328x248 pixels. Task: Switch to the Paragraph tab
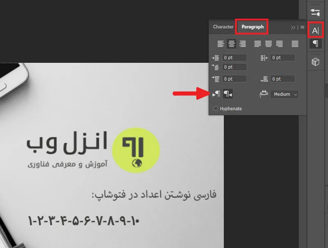click(x=252, y=27)
